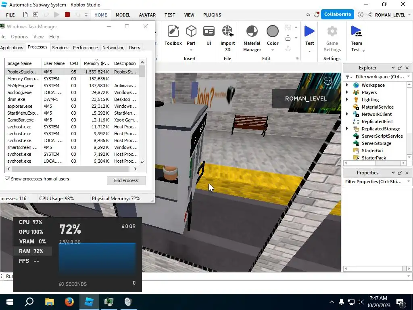Click the Color tool circle icon
Image resolution: width=413 pixels, height=310 pixels.
(273, 31)
